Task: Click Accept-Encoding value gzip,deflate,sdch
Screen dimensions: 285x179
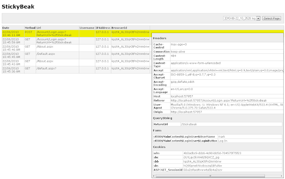Action: coord(183,82)
